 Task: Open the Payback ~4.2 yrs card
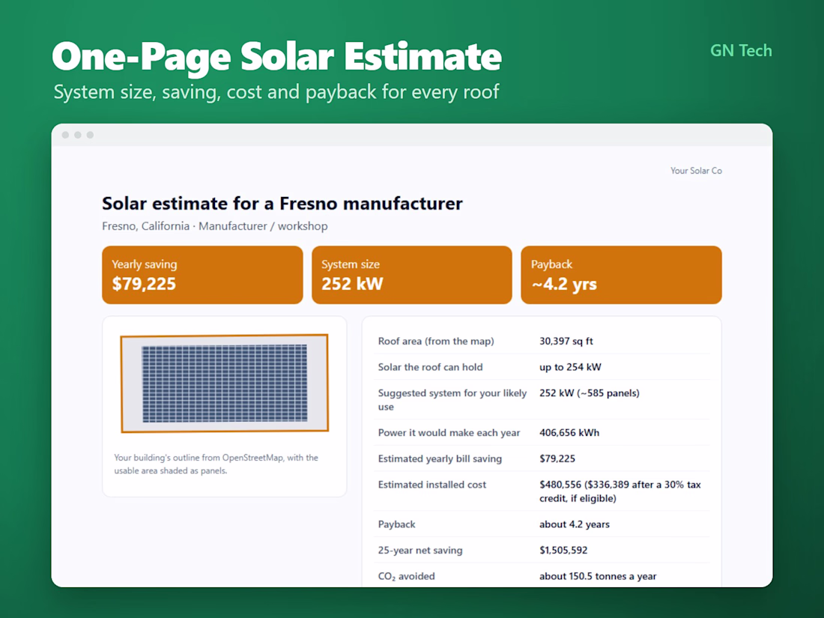coord(621,275)
